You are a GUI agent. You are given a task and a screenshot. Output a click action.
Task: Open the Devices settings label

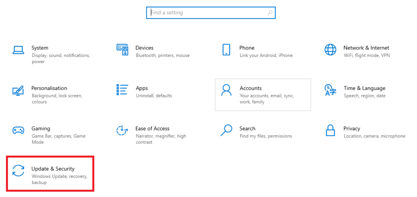[x=144, y=48]
